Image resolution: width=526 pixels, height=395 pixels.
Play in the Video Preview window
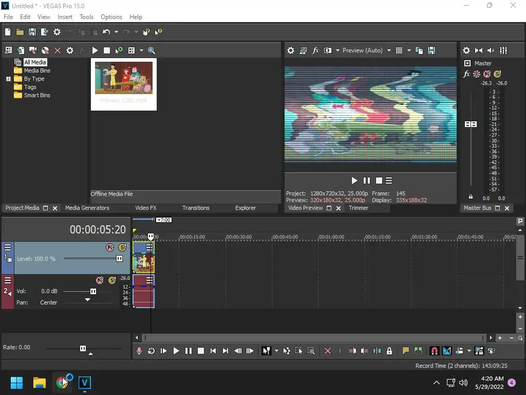[354, 181]
